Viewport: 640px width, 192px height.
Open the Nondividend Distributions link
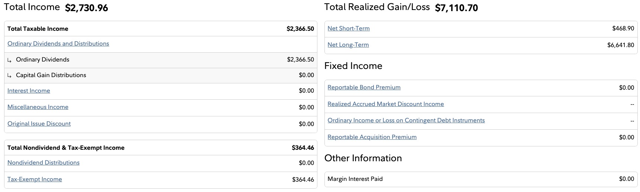point(43,163)
